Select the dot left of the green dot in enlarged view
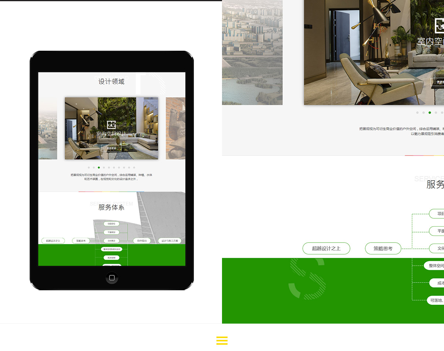444x351 pixels. pyautogui.click(x=424, y=113)
